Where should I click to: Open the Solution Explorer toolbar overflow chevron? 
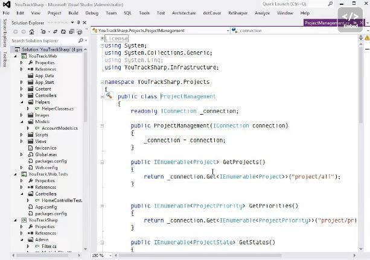[86, 29]
